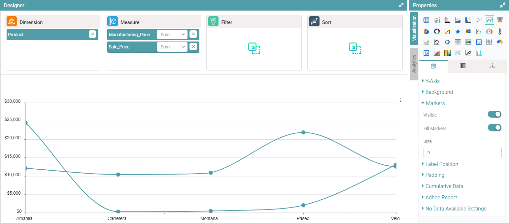
Task: Toggle the markers Visible switch
Action: point(494,114)
